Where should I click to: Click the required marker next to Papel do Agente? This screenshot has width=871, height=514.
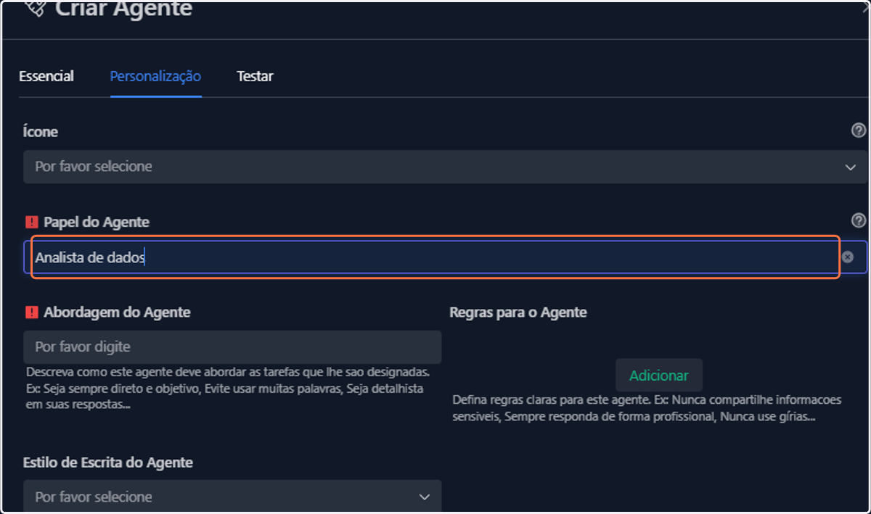pos(31,222)
